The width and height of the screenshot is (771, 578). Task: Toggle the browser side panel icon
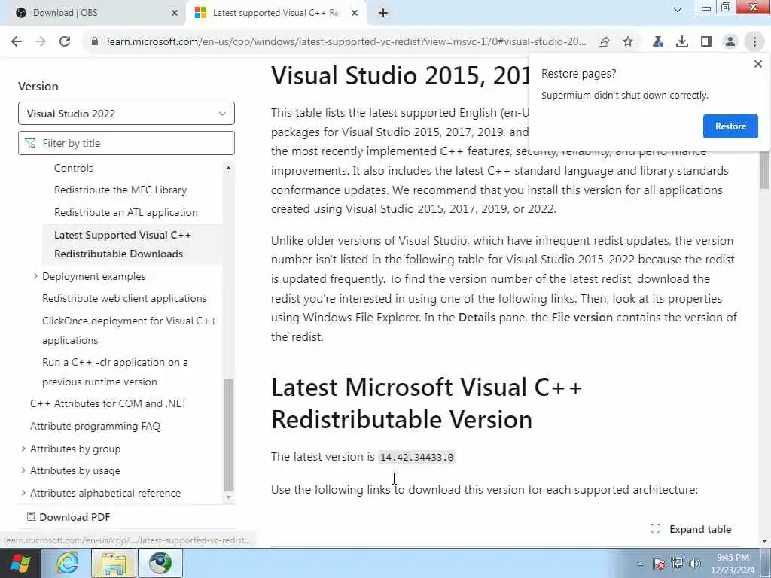click(706, 42)
